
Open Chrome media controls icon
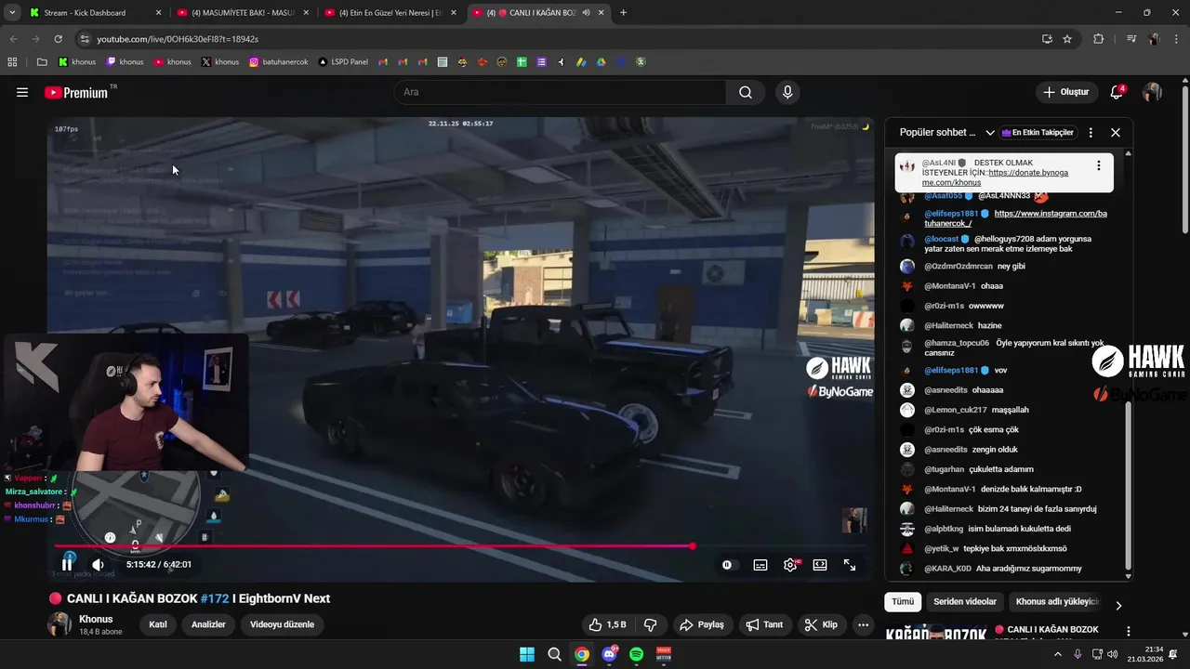1131,39
